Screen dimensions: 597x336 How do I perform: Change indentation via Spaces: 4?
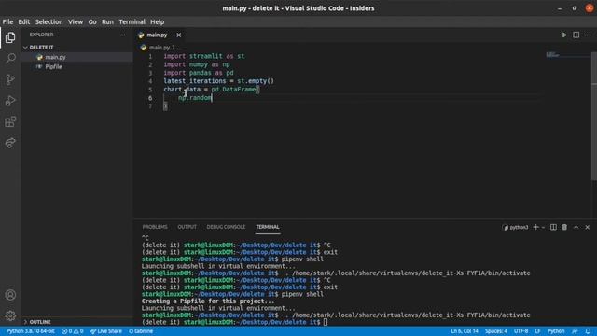point(495,331)
